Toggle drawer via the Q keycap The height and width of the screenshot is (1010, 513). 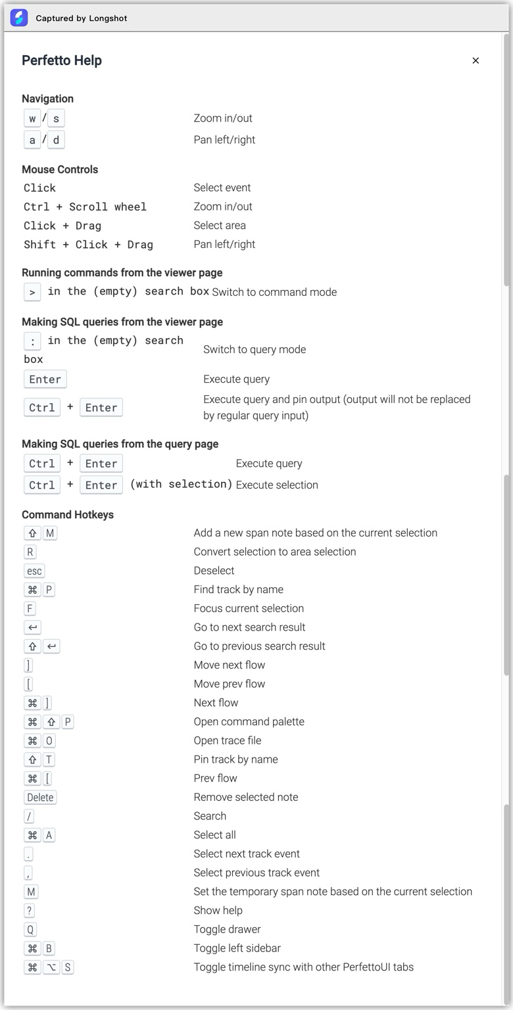tap(29, 929)
